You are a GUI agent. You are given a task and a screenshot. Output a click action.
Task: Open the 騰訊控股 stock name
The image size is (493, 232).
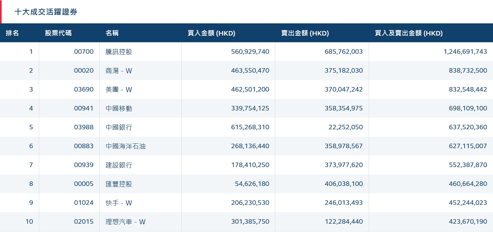[x=119, y=52]
